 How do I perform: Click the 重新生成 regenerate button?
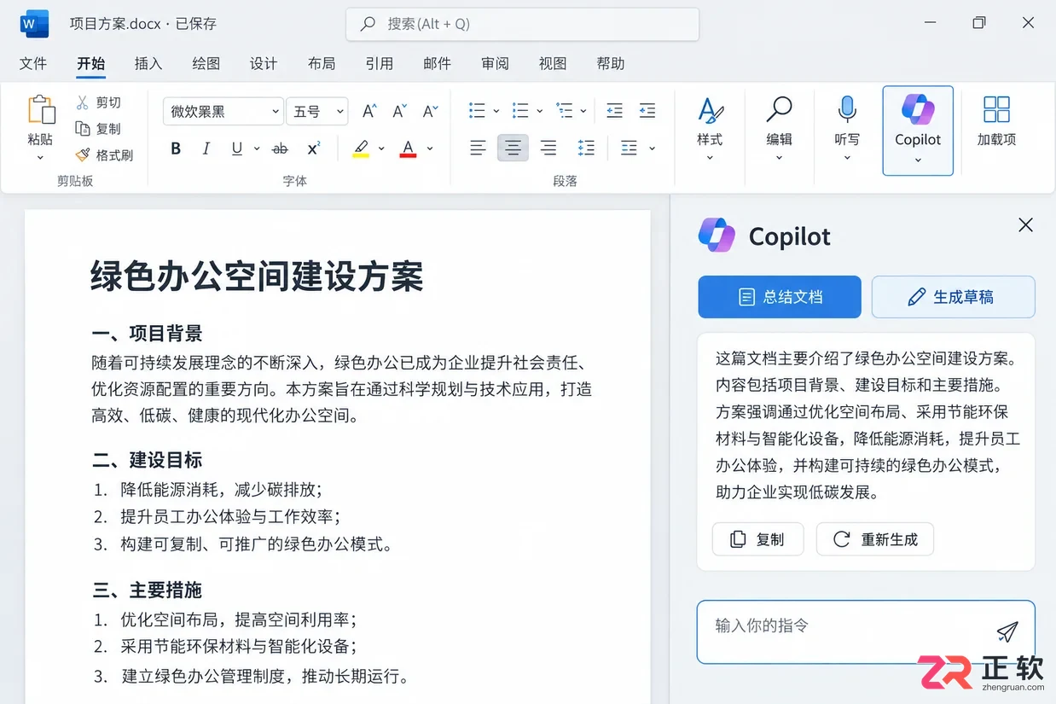coord(875,539)
